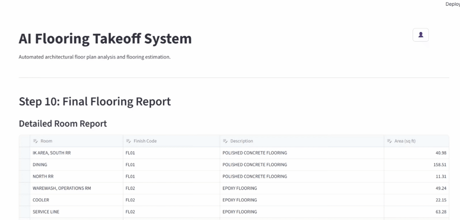The width and height of the screenshot is (460, 220).
Task: Click the editable icon beside Room header
Action: pos(36,141)
